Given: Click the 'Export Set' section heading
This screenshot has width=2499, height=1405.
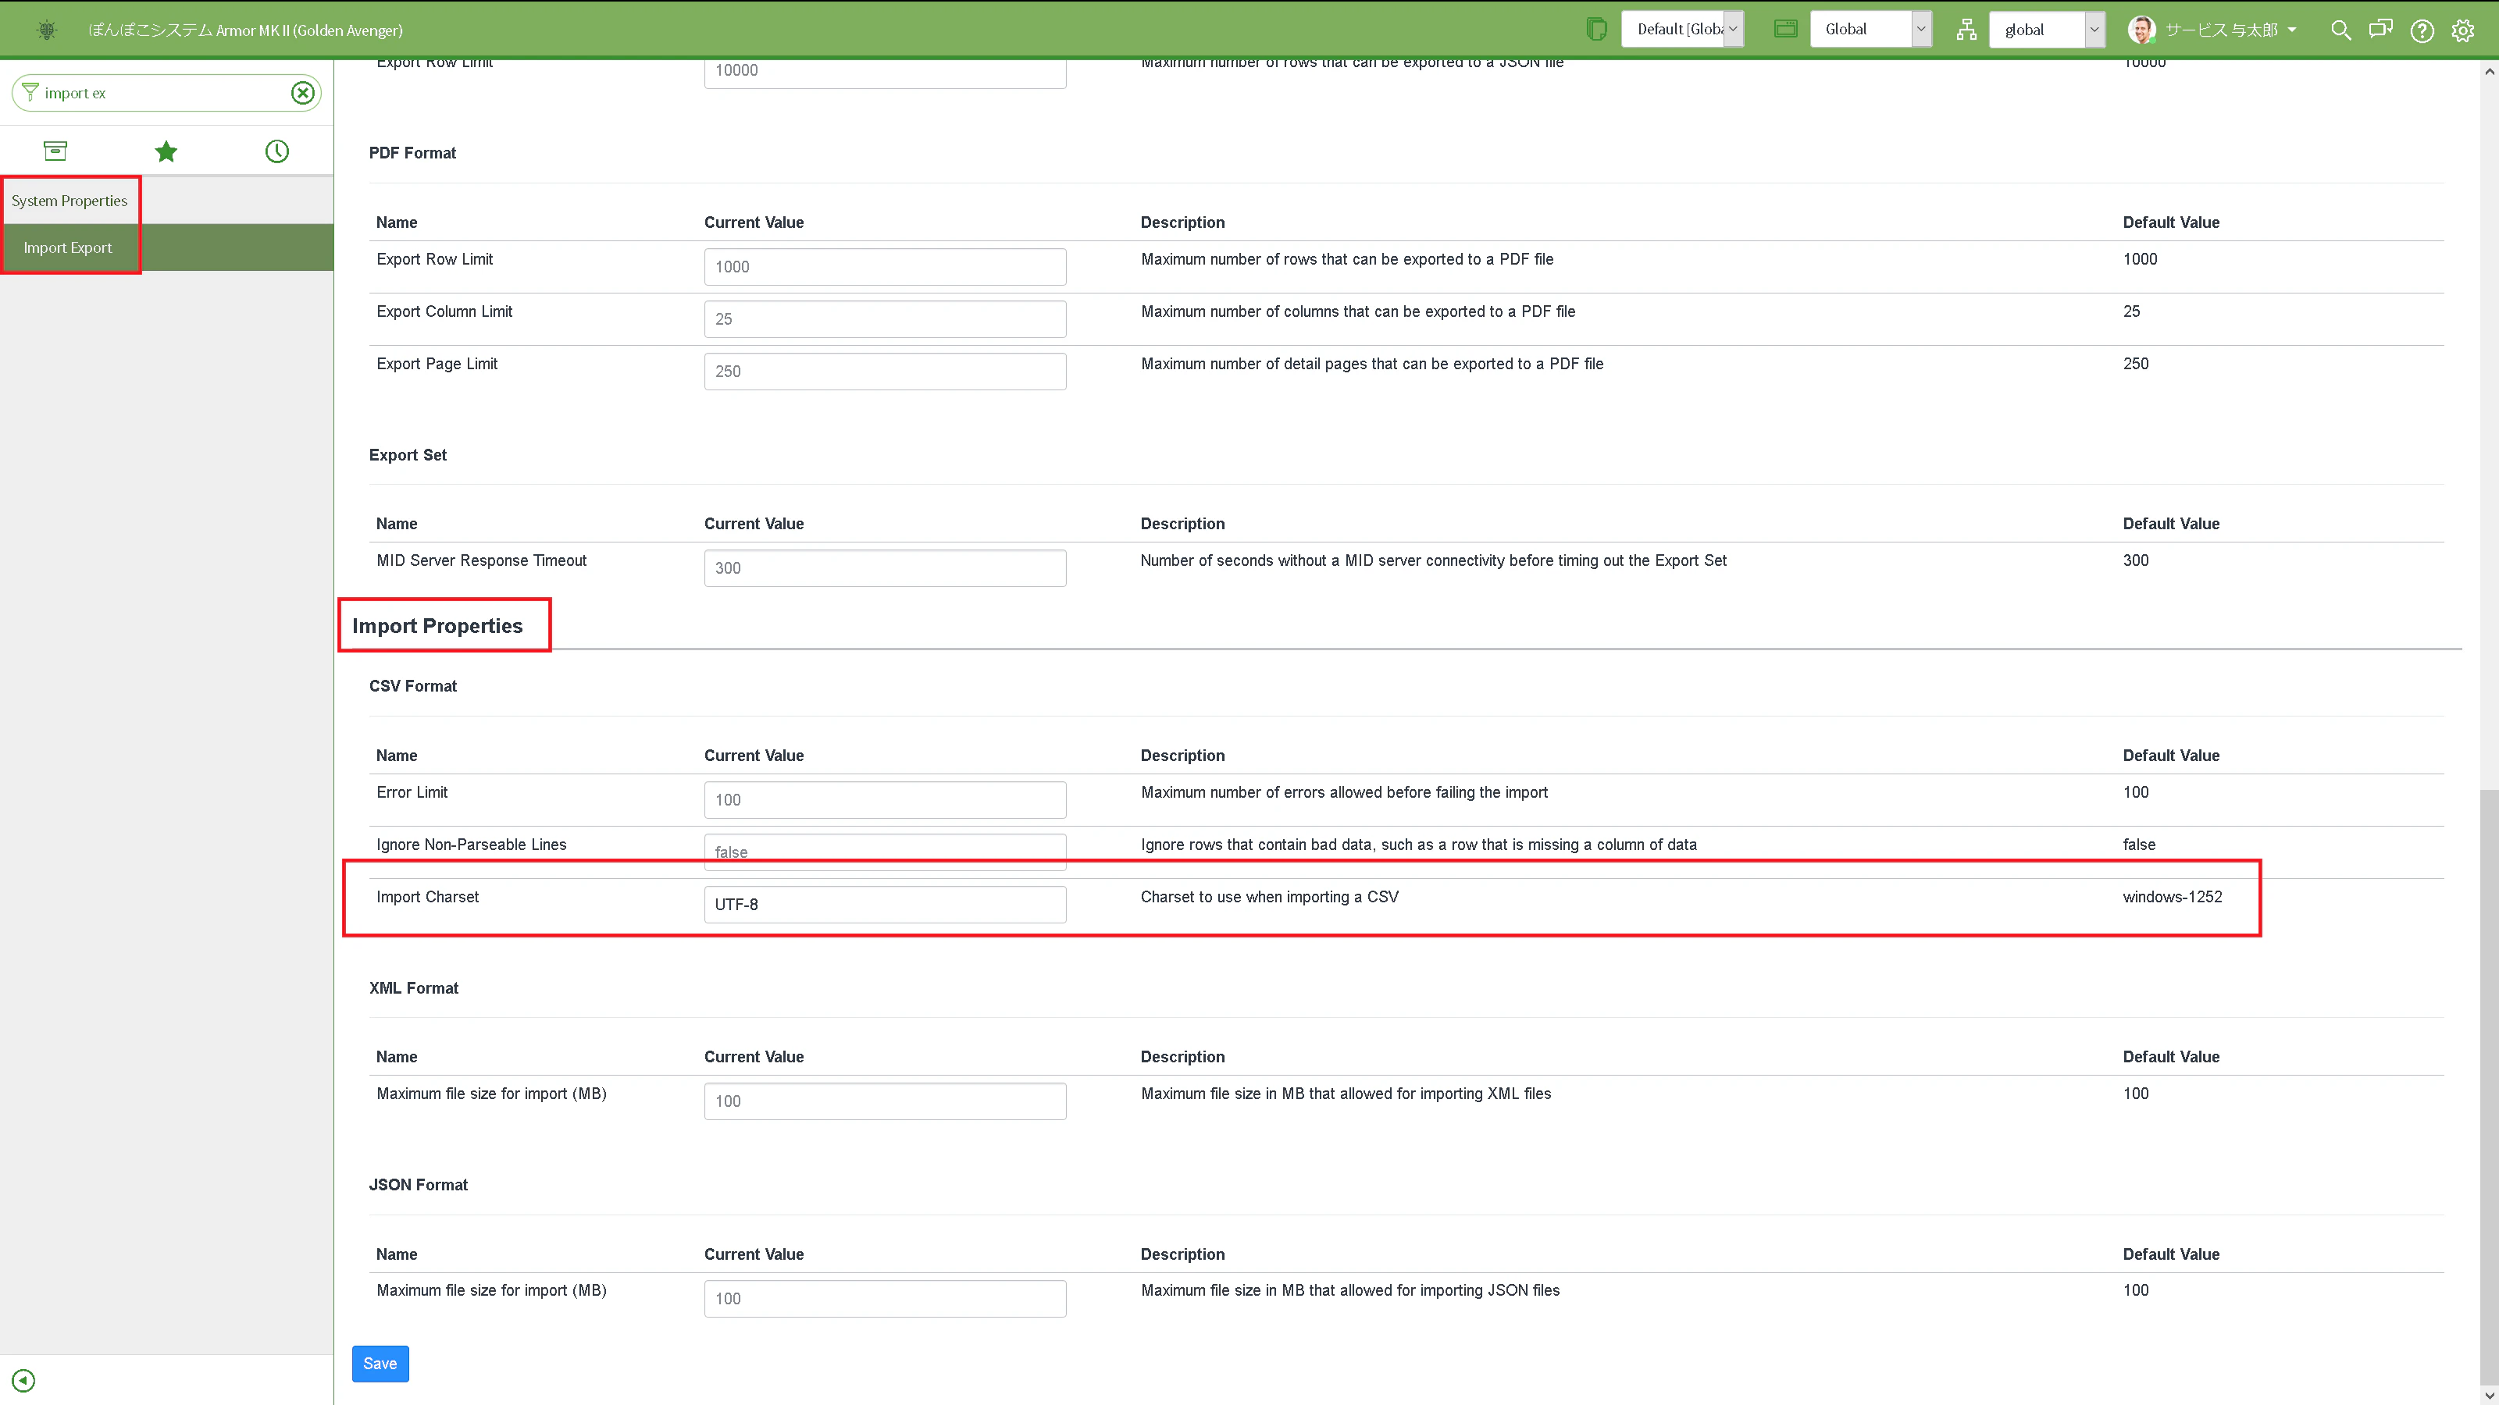Looking at the screenshot, I should [408, 455].
